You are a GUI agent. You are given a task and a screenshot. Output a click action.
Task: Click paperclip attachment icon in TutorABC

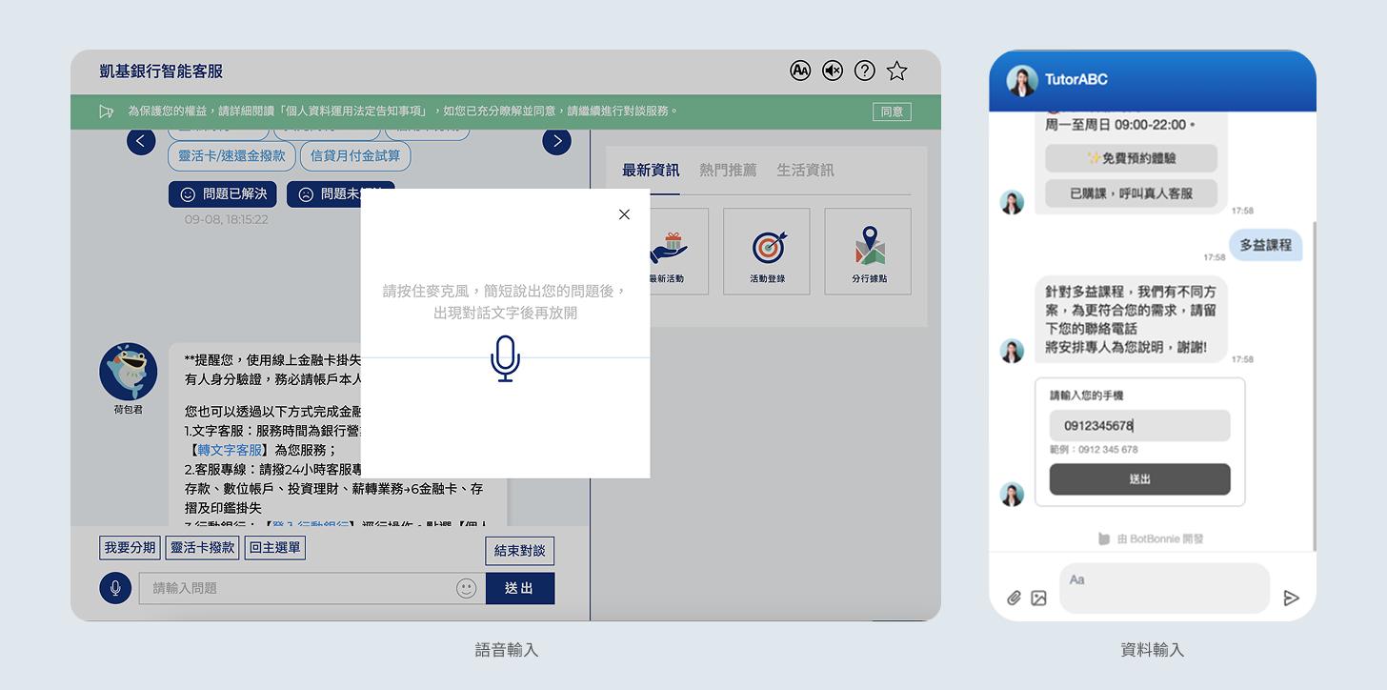[1014, 598]
